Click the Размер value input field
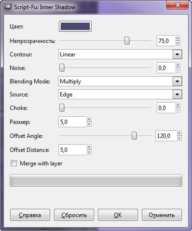The image size is (192, 231). [72, 122]
